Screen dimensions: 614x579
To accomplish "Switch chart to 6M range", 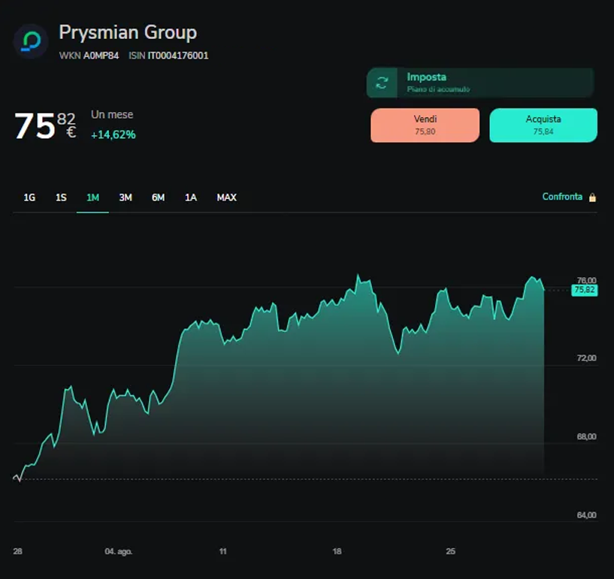I will 159,198.
